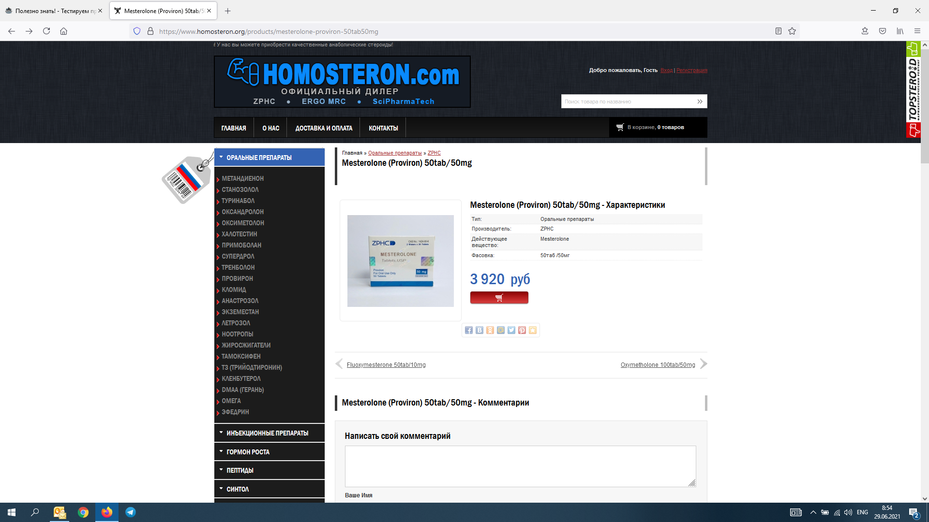
Task: Click the browser reload button
Action: point(46,31)
